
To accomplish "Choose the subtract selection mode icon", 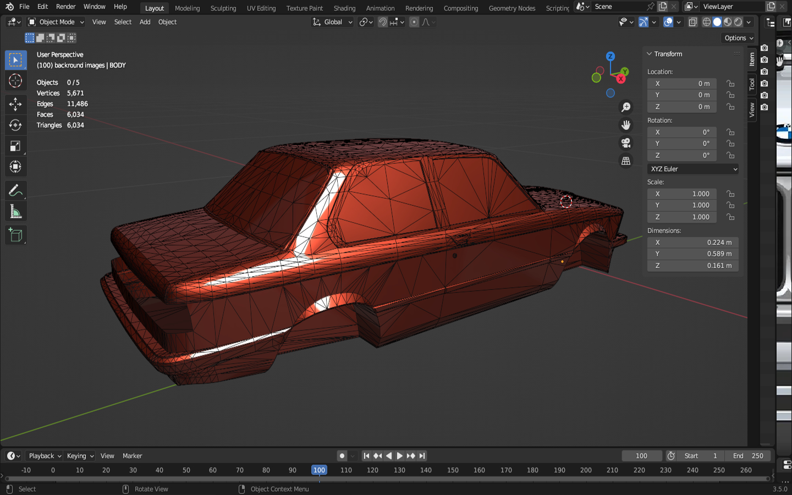I will click(51, 38).
